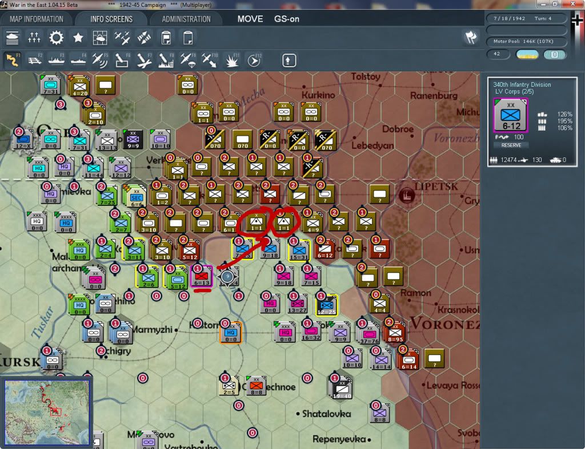585x449 pixels.
Task: Select the F5 air recon icon
Action: (100, 60)
